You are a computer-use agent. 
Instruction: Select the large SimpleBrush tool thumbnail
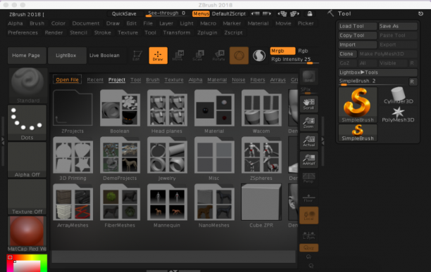point(357,105)
